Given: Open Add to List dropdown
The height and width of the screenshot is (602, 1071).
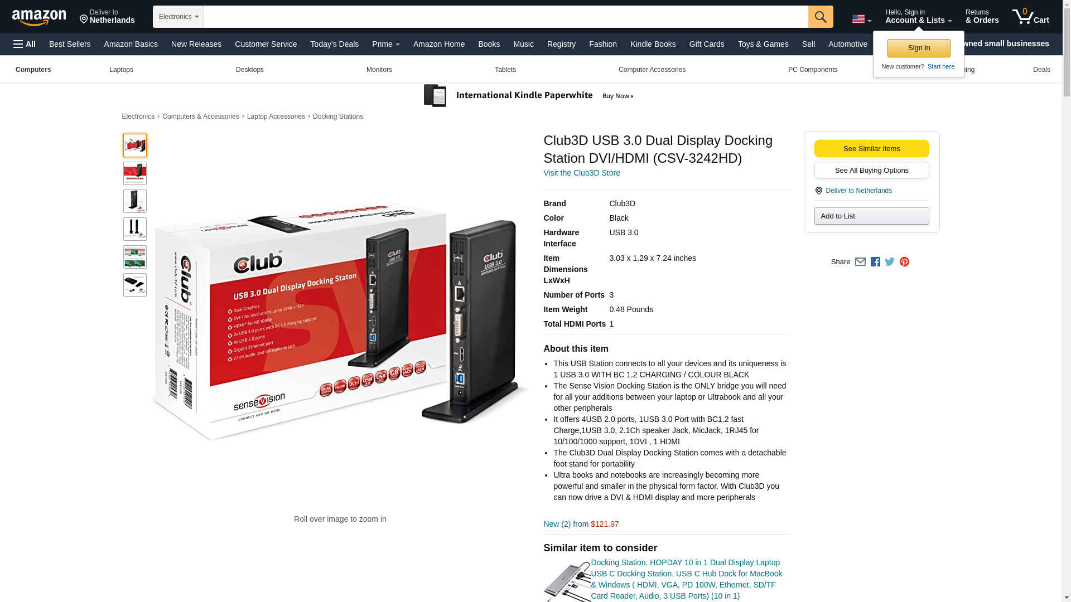Looking at the screenshot, I should 871,216.
